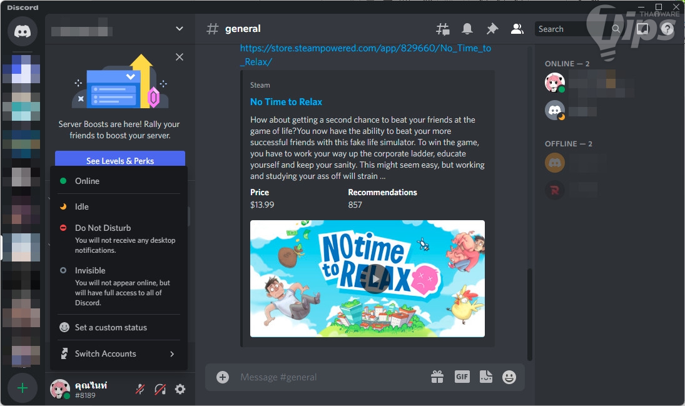Open the attachment plus button in message box

[222, 377]
